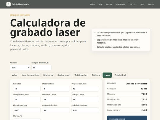Focus the Maquina / hora input field

pyautogui.click(x=56, y=99)
